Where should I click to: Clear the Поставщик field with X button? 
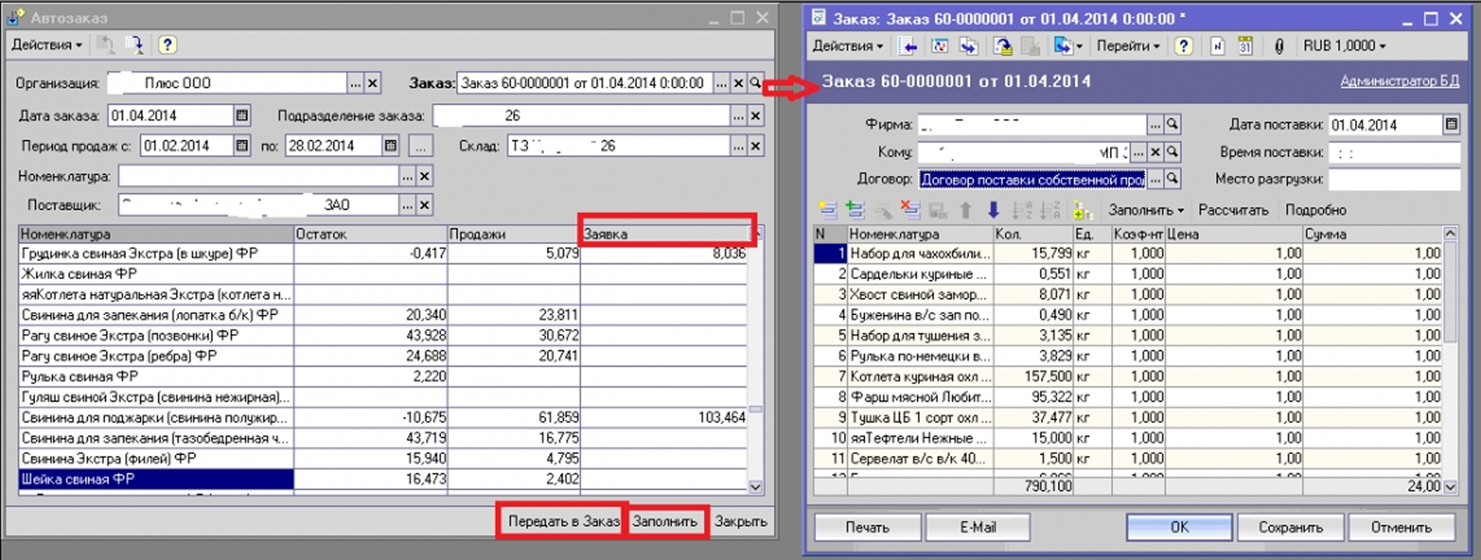point(424,205)
